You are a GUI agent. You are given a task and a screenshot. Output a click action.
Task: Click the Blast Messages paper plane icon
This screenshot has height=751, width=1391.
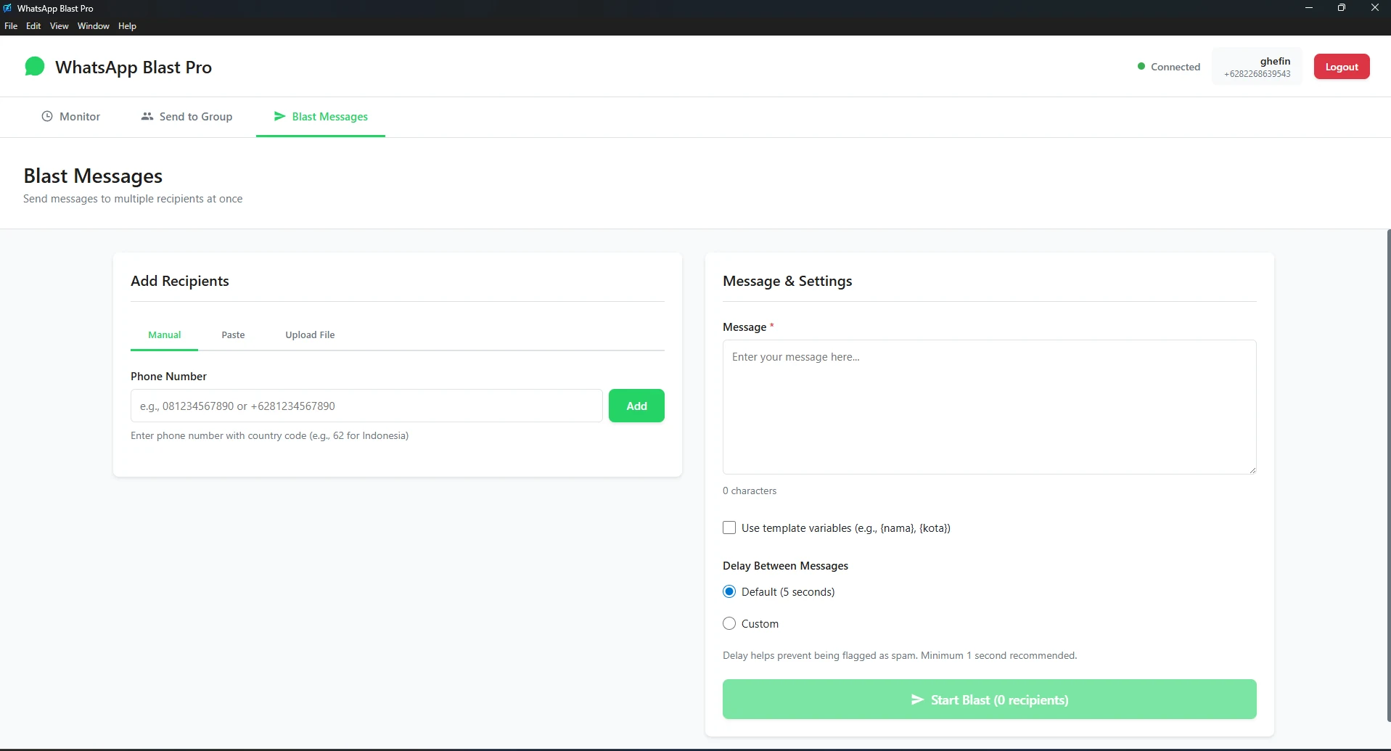(x=279, y=116)
